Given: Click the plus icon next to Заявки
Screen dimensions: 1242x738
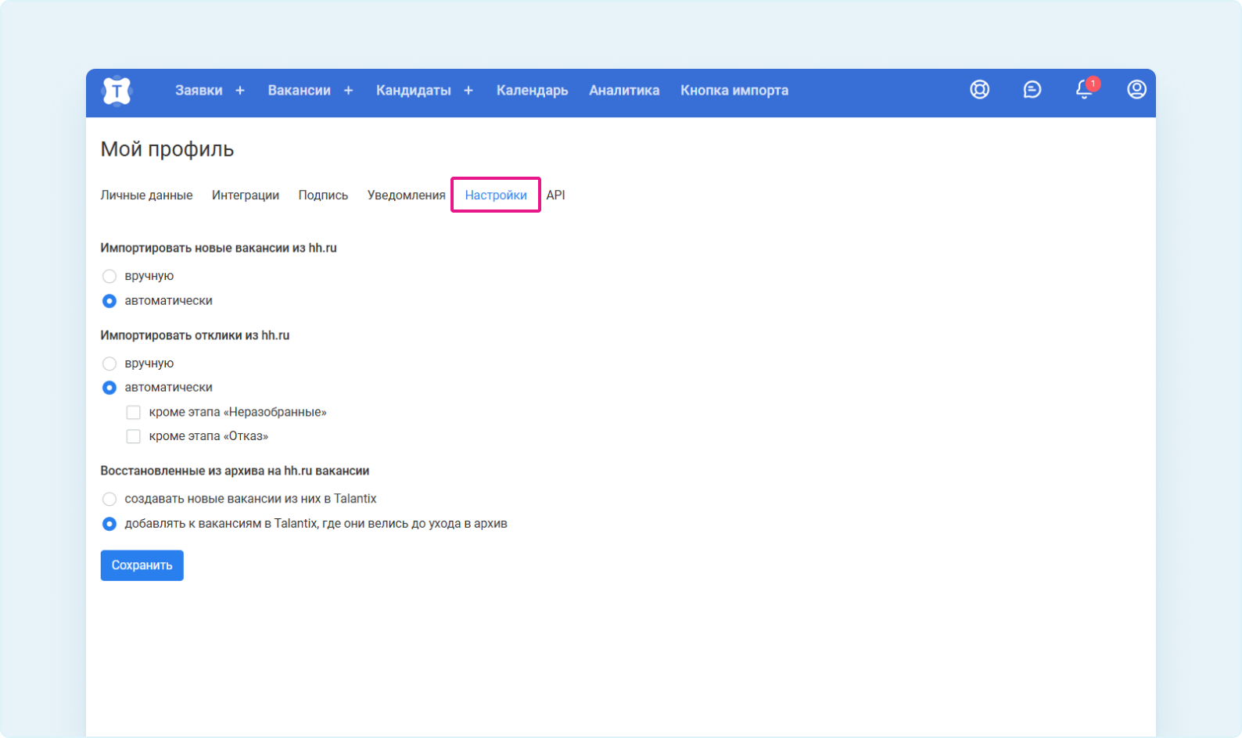Looking at the screenshot, I should pos(240,91).
